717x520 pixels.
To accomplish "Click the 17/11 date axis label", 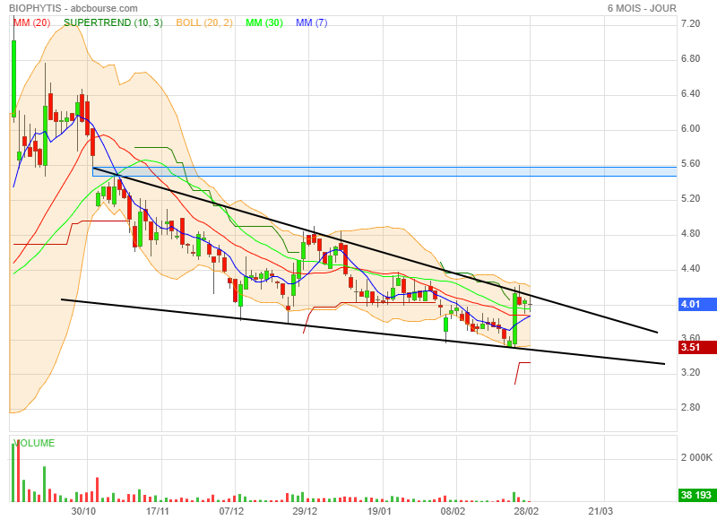I will [x=158, y=511].
